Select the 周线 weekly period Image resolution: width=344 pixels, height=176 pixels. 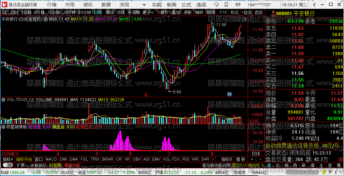tap(110, 13)
